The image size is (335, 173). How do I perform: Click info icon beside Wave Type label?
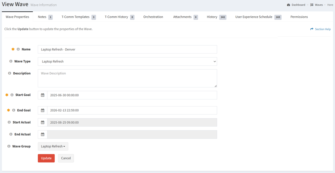11,61
